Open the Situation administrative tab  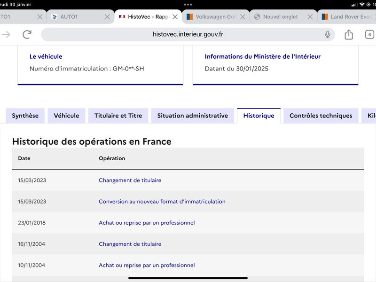tap(193, 116)
